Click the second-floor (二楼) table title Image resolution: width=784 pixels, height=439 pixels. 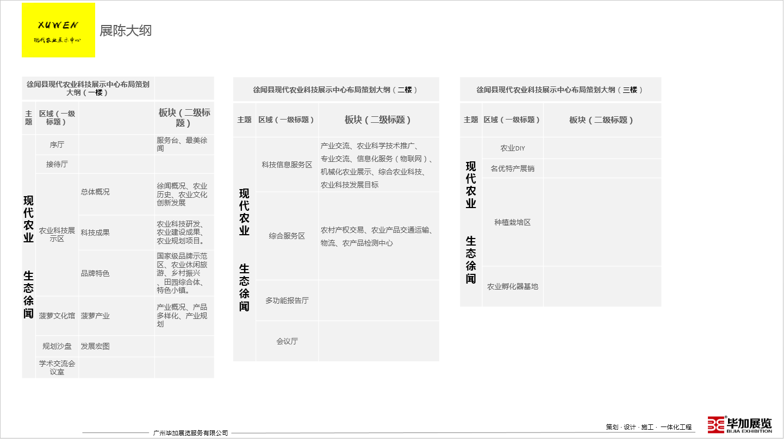(x=335, y=90)
